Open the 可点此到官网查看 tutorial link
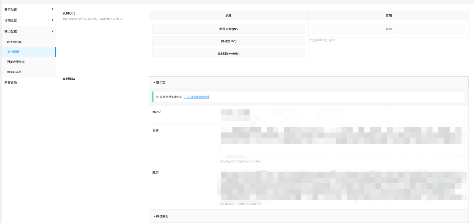Screen dimensions: 474x223 click(x=197, y=97)
